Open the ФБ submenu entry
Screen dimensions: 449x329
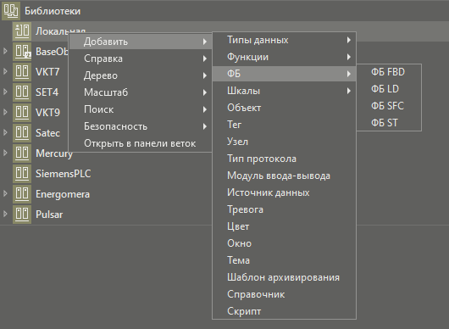tap(284, 74)
